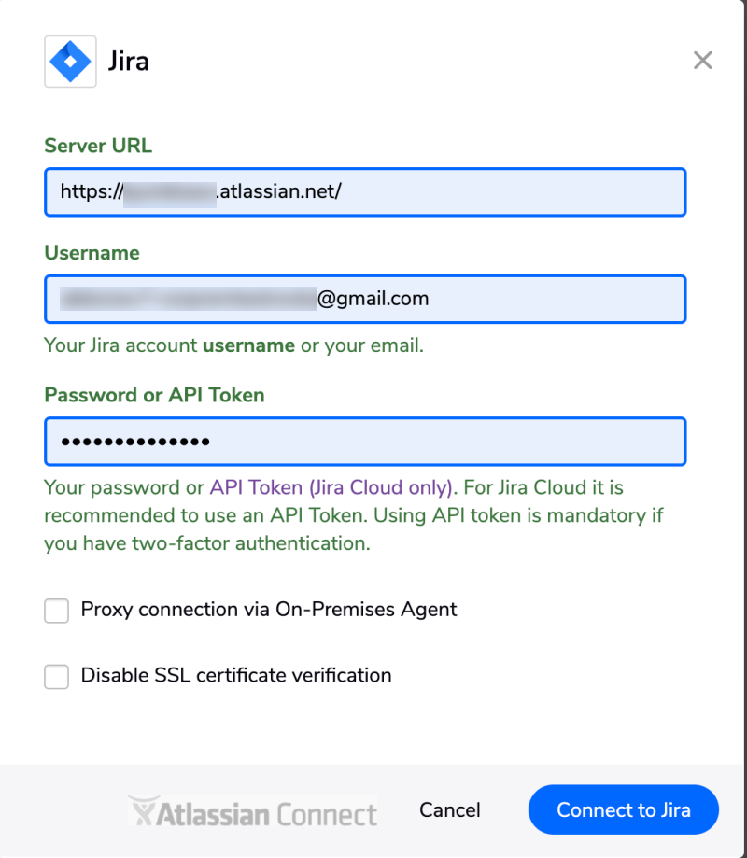Enable Proxy connection via On-Premises Agent
747x858 pixels.
[x=56, y=611]
